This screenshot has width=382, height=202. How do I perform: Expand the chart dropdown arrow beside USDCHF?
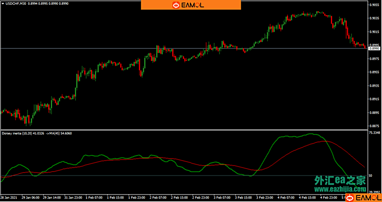click(3, 3)
